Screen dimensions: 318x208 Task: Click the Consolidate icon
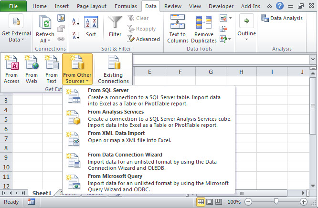[x=223, y=29]
